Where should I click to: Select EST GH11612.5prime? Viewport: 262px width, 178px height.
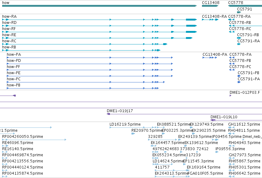244,124
